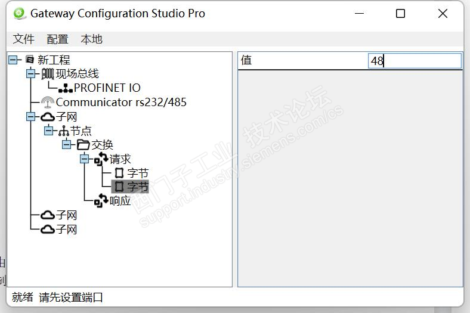Click the 请先设置端口 status message
Viewport: 470px width, 313px height.
coord(71,297)
